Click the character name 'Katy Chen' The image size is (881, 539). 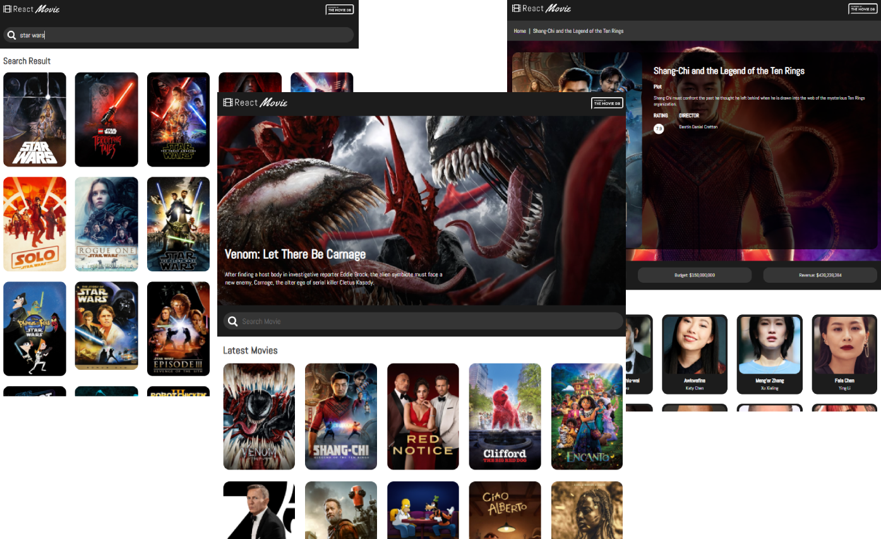click(695, 388)
